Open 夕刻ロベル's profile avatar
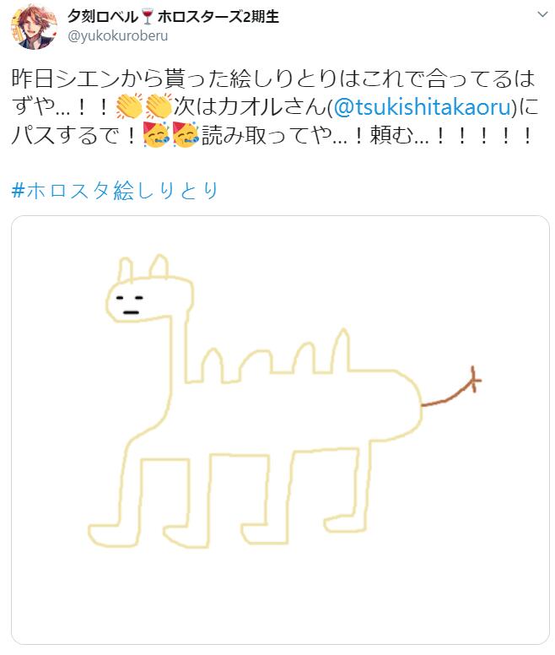Viewport: 555px width, 655px height. [34, 28]
